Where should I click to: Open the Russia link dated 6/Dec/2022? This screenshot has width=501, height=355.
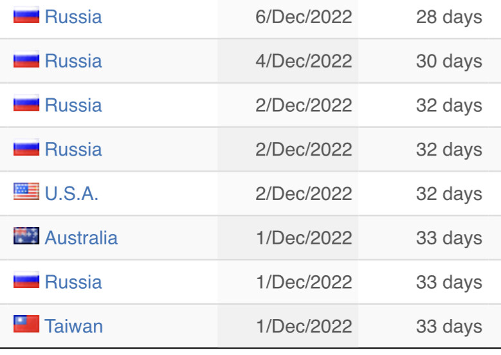(x=73, y=17)
